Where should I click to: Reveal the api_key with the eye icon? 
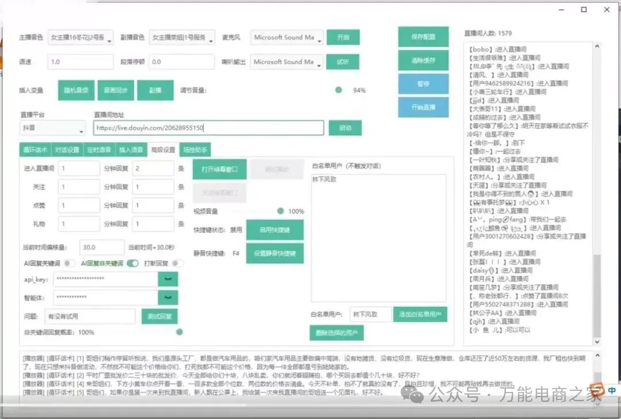tap(168, 279)
